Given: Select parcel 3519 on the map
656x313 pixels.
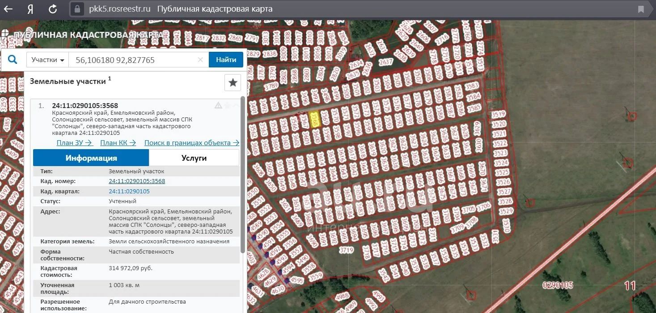Looking at the screenshot, I should click(x=499, y=114).
